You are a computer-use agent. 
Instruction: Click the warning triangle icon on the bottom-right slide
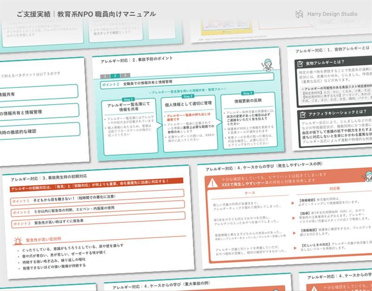coord(314,289)
